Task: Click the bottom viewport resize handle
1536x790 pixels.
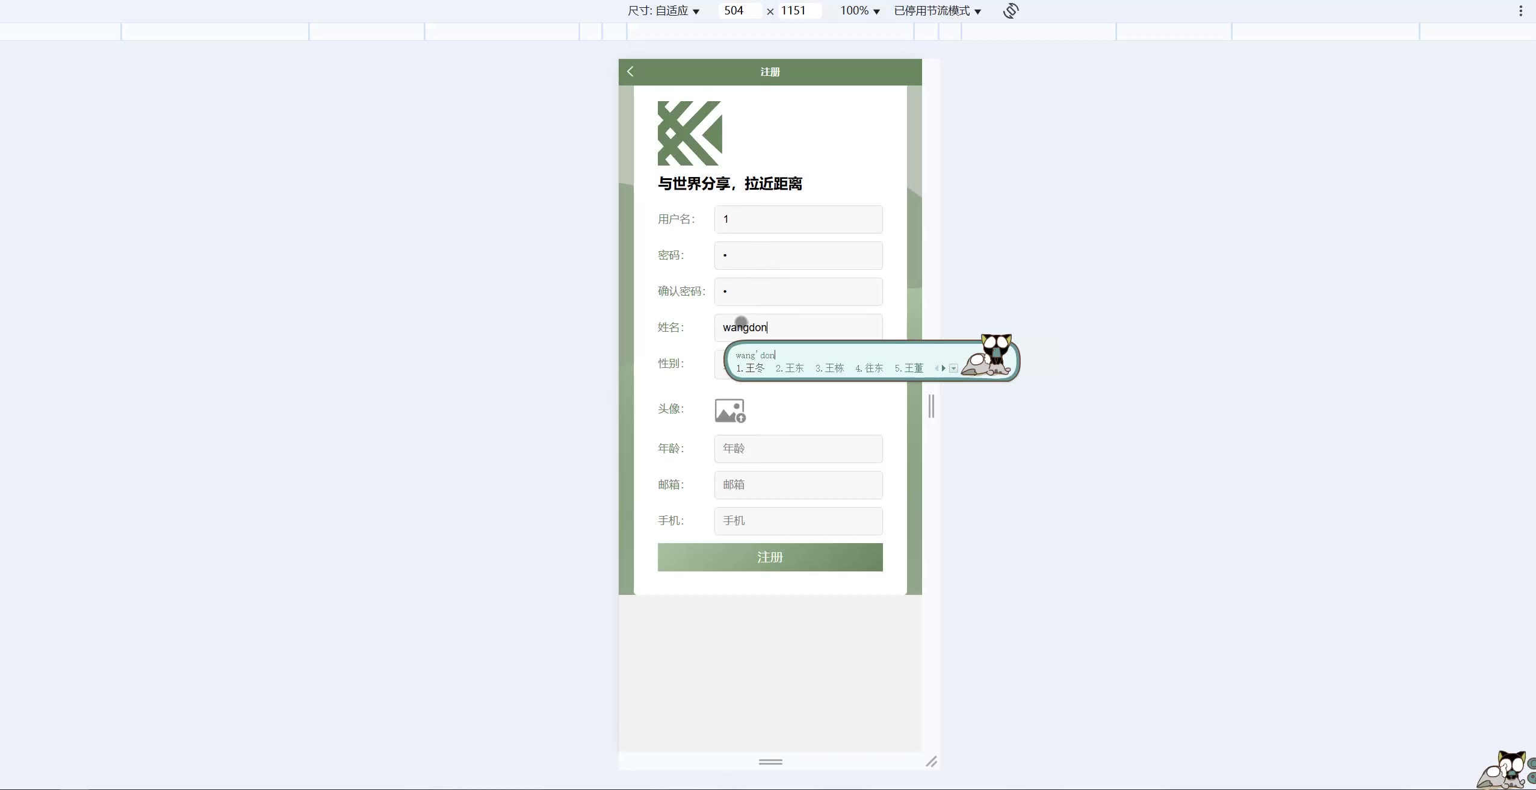Action: coord(770,762)
